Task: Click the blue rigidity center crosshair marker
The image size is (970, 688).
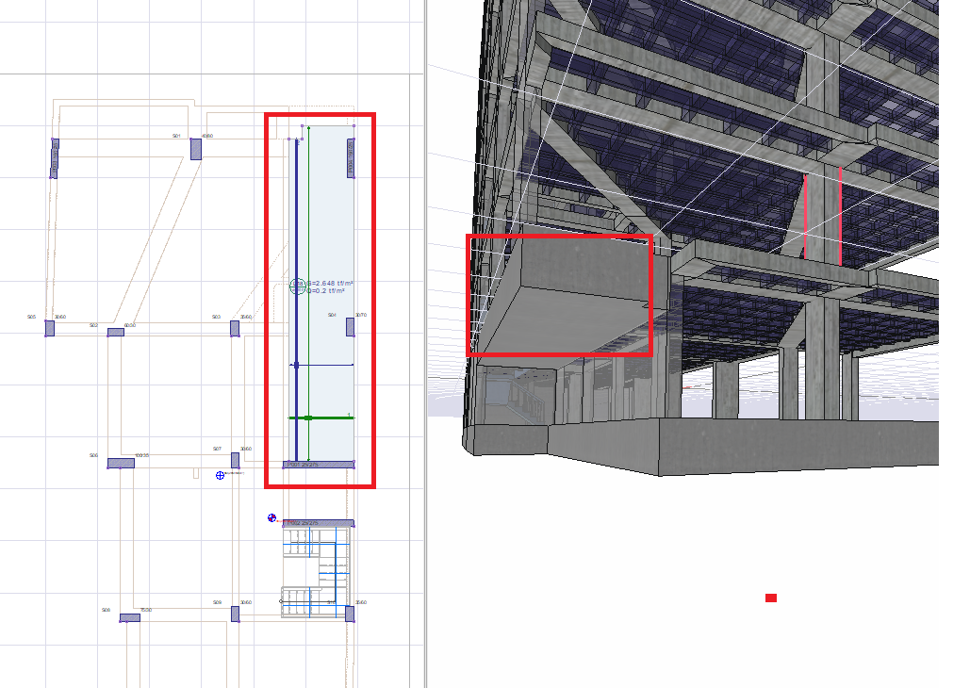Action: click(220, 475)
